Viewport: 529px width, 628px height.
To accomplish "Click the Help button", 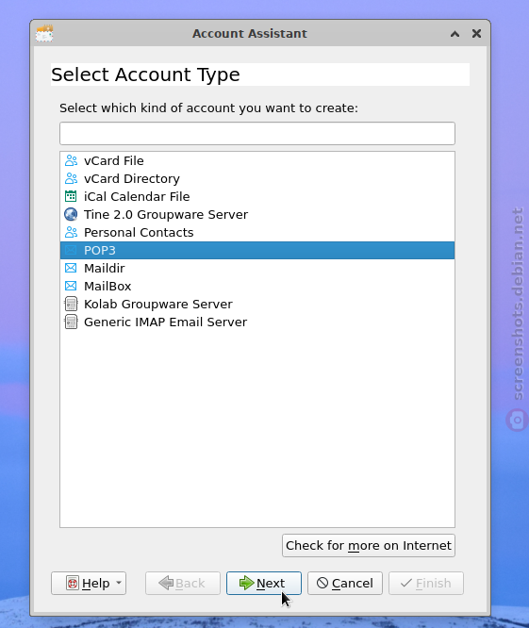I will 89,583.
